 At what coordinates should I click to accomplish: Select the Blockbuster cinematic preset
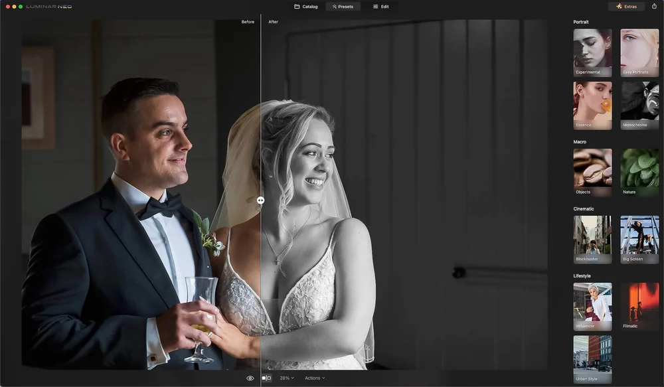[x=592, y=240]
